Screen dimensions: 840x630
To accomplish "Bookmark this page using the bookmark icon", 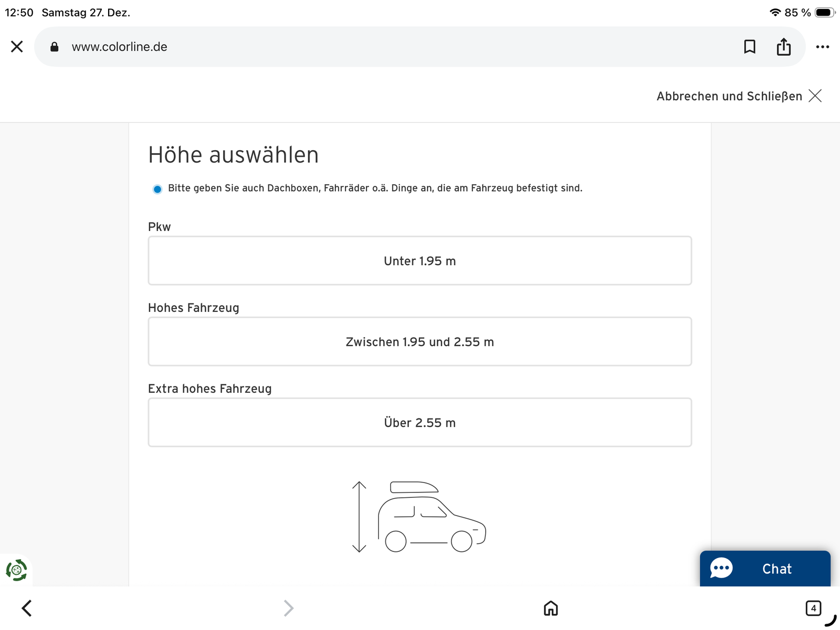I will point(750,47).
